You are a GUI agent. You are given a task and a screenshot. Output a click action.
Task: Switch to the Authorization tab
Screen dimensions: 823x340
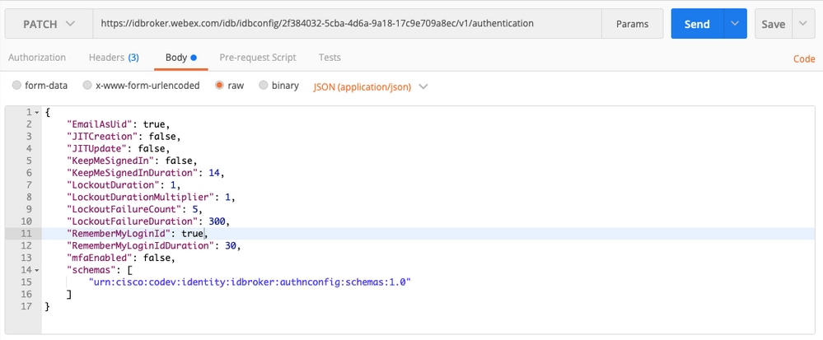[37, 58]
